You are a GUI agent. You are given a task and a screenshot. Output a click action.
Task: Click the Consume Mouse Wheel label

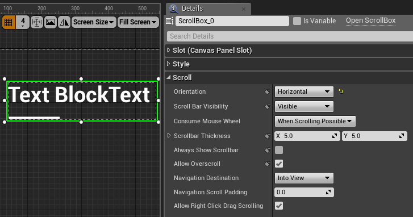[207, 121]
